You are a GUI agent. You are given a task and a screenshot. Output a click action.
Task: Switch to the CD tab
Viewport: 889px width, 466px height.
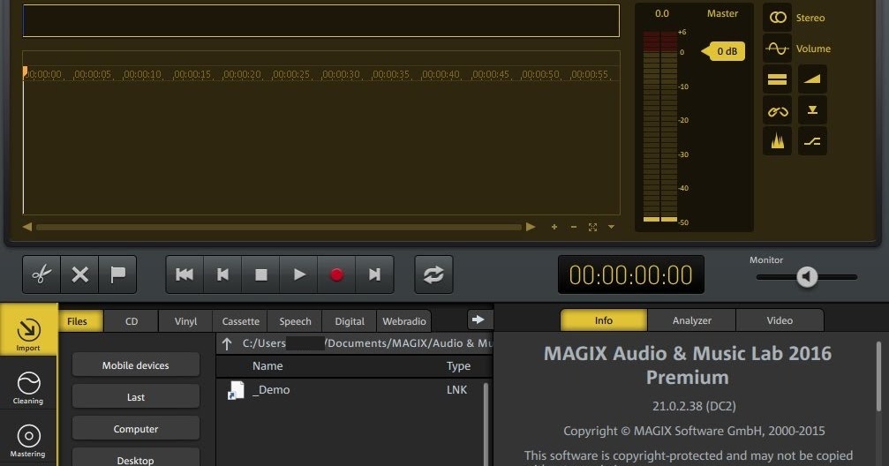click(x=132, y=321)
